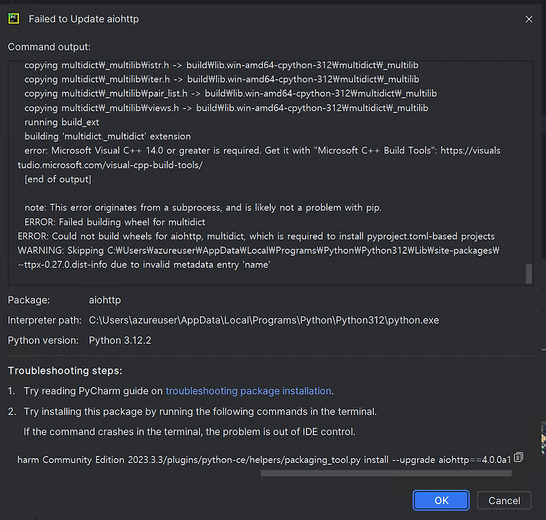Screen dimensions: 546x520
Task: Click the 'copying multidict\_multilib\iter.h' line
Action: coord(222,79)
